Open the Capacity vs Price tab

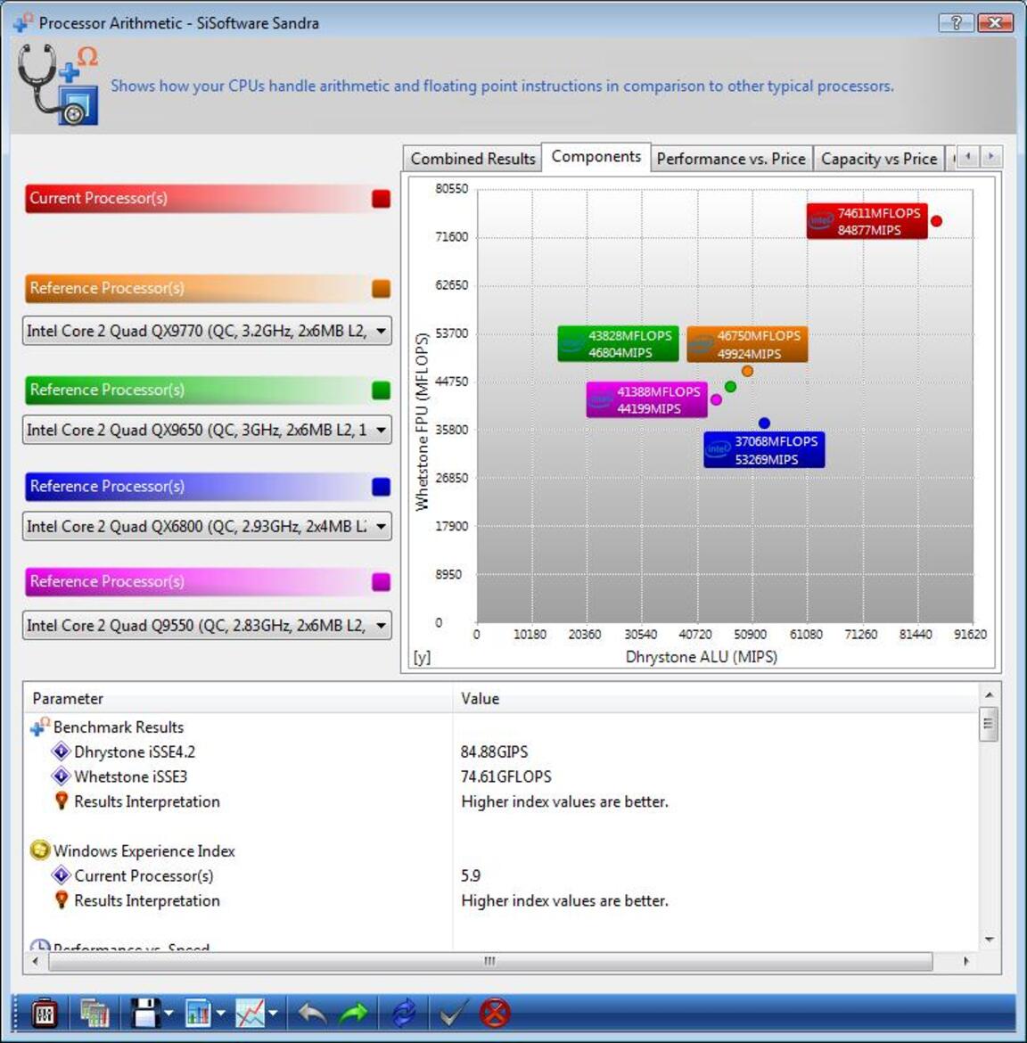(879, 159)
